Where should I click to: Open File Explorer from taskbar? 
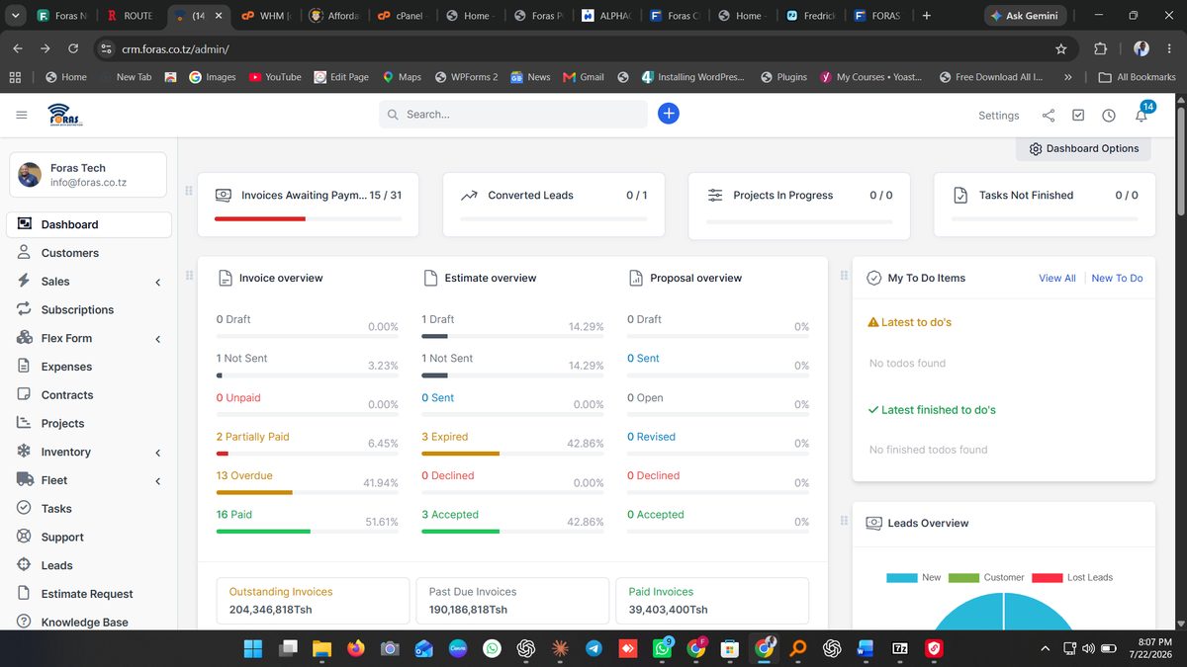tap(321, 648)
